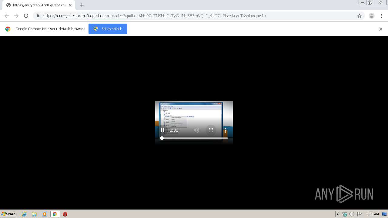This screenshot has height=218, width=388.
Task: Dismiss the default browser infobar
Action: click(381, 29)
